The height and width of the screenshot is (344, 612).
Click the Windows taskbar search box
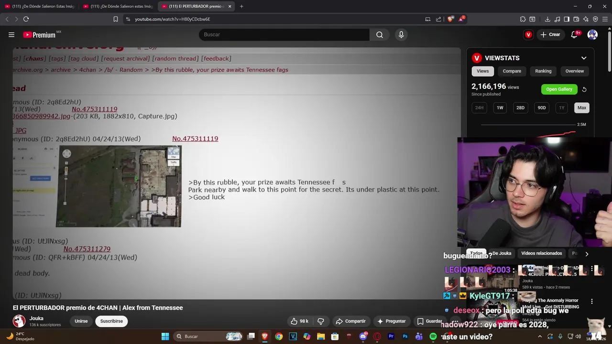click(208, 336)
